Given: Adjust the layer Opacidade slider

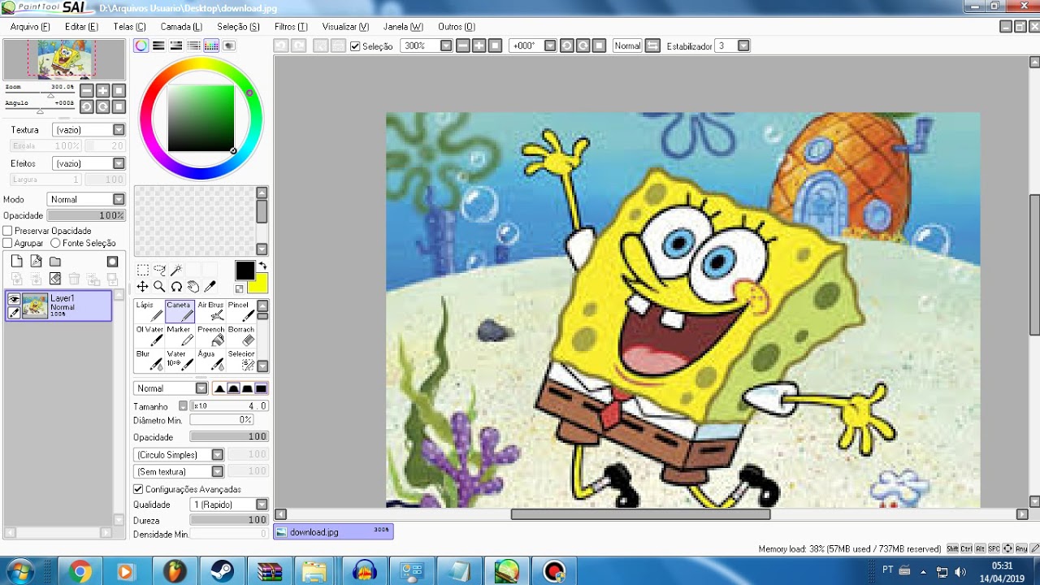Looking at the screenshot, I should [86, 215].
